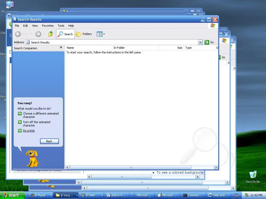Close the second background Explorer window
266x199 pixels.
coord(227,34)
